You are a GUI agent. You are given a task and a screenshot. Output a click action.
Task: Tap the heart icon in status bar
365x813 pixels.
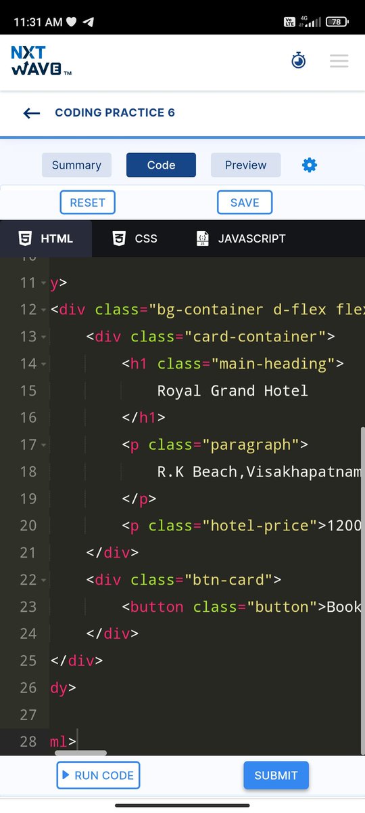(72, 22)
